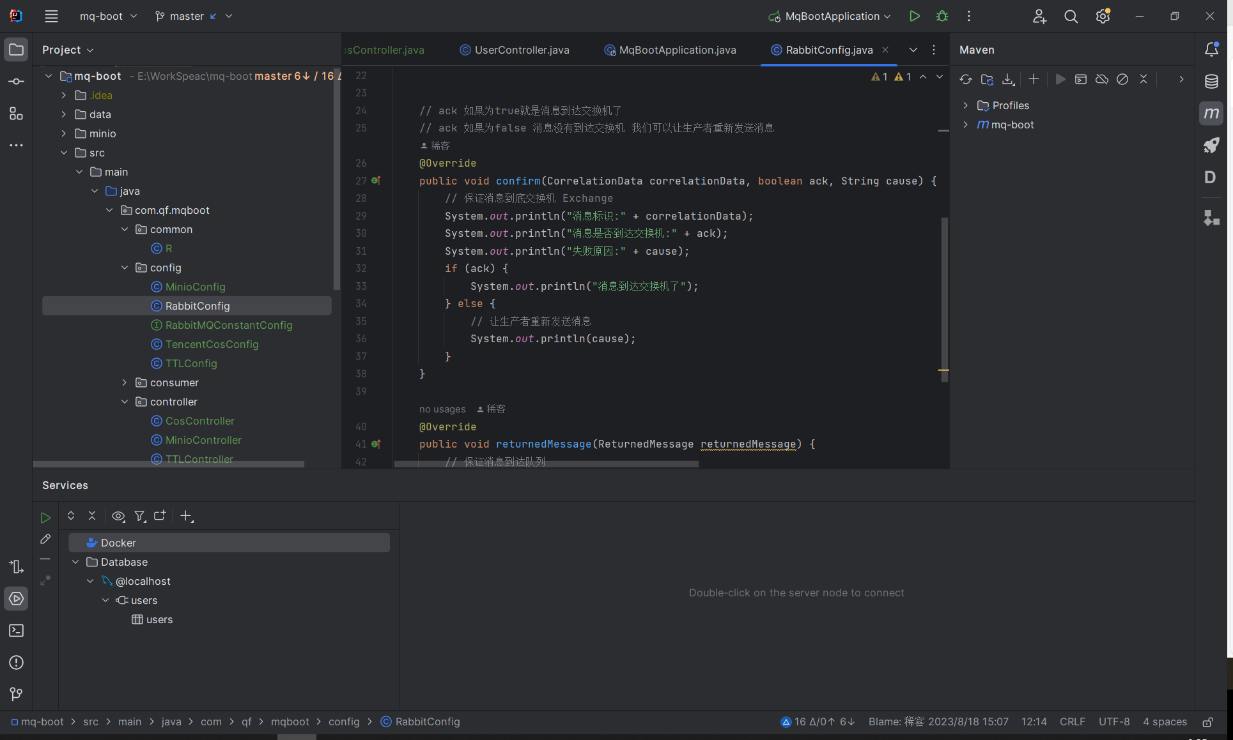Collapse all services in Services toolbar
1233x740 pixels.
(x=92, y=516)
